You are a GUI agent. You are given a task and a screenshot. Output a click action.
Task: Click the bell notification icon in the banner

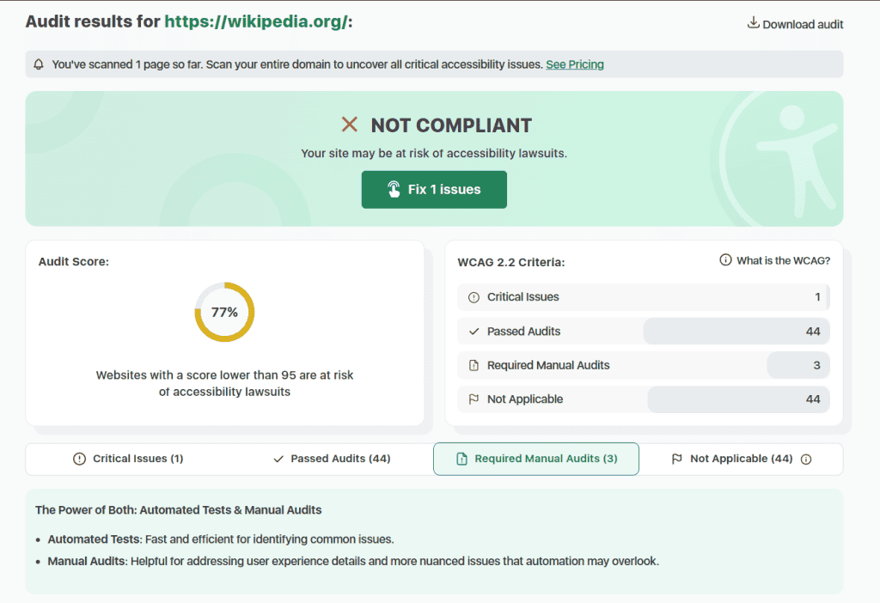39,64
